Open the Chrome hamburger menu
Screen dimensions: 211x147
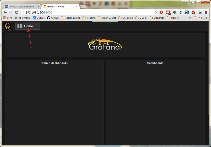[x=206, y=12]
